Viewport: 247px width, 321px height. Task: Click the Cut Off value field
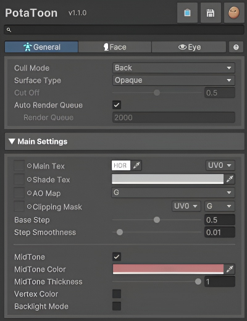tap(220, 93)
